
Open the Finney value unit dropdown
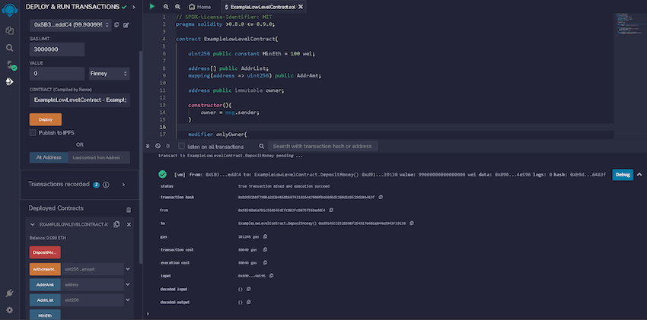tap(110, 74)
